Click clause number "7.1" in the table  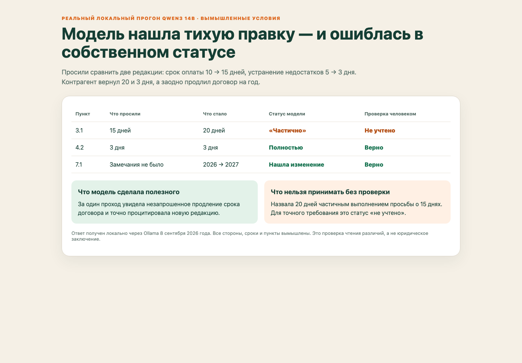[x=79, y=164]
